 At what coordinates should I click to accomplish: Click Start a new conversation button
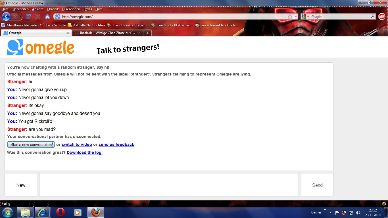31,144
